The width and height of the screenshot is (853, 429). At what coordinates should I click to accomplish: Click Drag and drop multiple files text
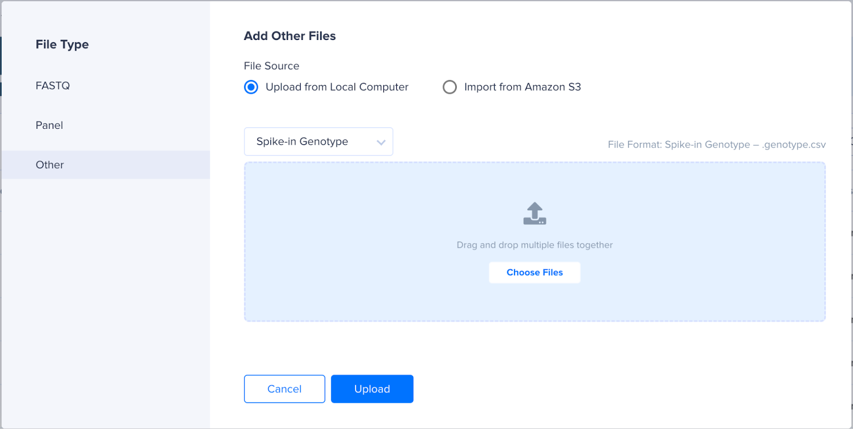[x=535, y=245]
